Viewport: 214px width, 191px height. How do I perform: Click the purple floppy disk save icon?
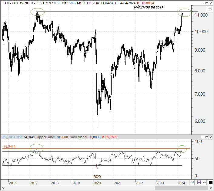199,183
